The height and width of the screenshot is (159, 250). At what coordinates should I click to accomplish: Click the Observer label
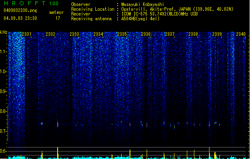pos(81,4)
